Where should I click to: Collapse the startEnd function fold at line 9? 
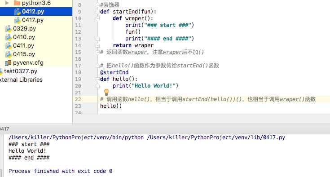(x=97, y=12)
